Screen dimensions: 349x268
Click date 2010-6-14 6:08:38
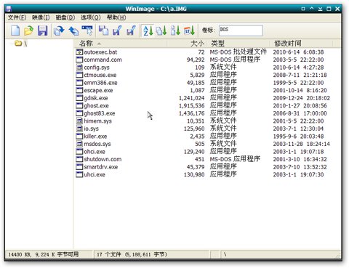(298, 52)
